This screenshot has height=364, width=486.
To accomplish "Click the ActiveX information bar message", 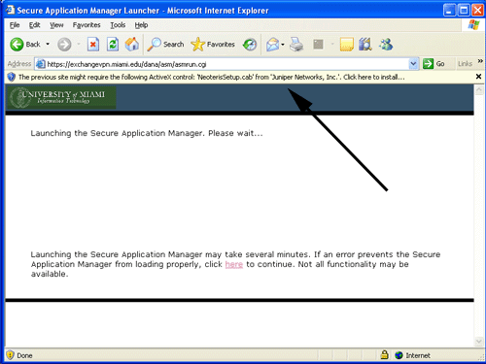I will [211, 77].
